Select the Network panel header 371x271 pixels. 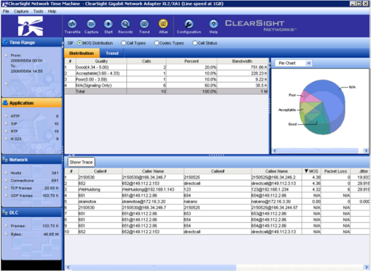tap(32, 160)
